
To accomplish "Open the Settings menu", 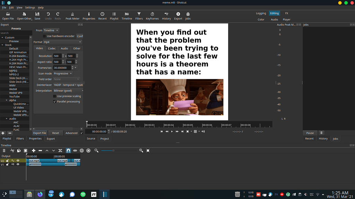I will tap(30, 8).
